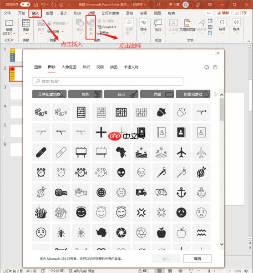This screenshot has width=253, height=273.
Task: Choose the filled alien head icon
Action: click(121, 172)
